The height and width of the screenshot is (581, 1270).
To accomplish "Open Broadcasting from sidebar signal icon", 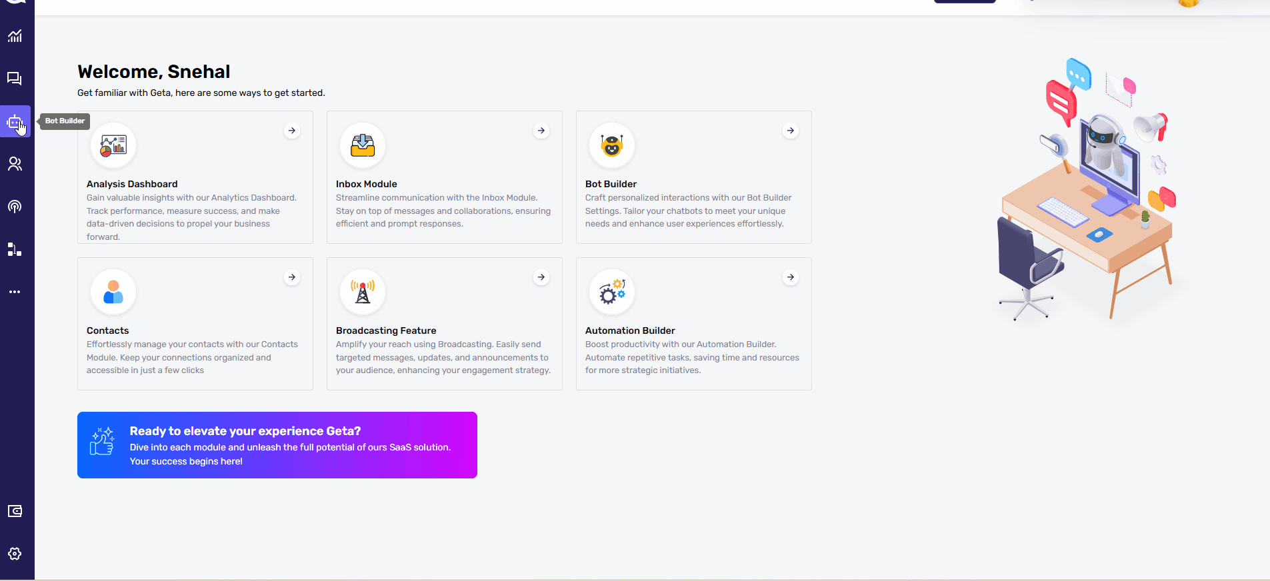I will pos(15,207).
